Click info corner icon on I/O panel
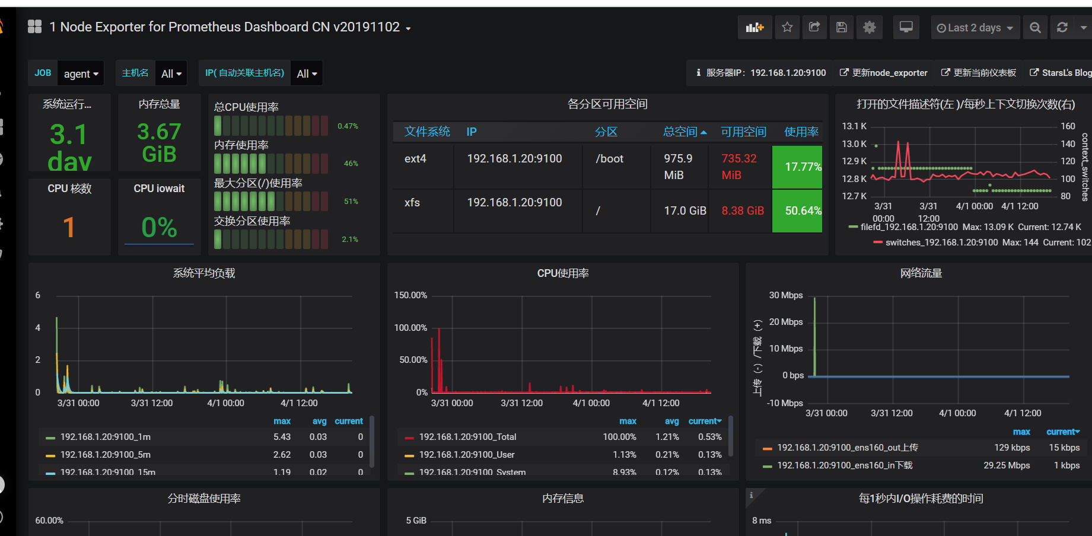The width and height of the screenshot is (1092, 536). click(751, 494)
